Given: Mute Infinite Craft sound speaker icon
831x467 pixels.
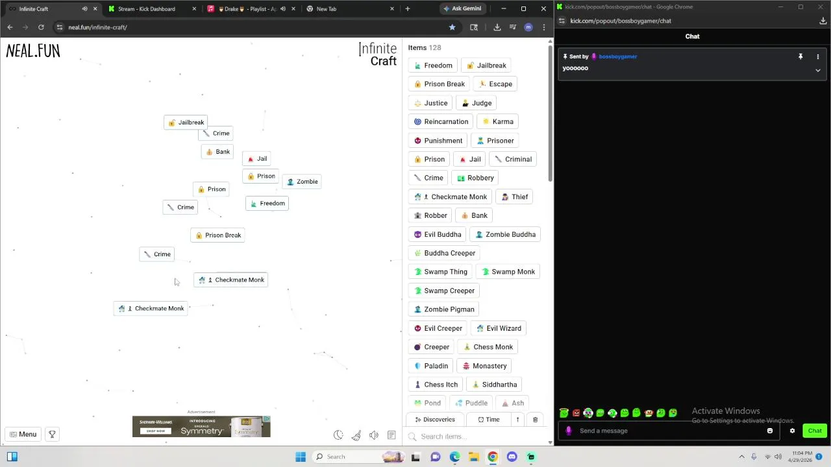Looking at the screenshot, I should [374, 435].
